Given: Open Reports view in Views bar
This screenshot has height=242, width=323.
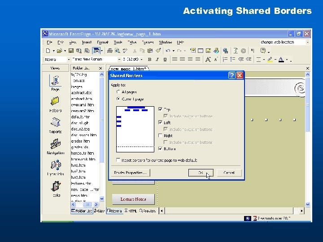Looking at the screenshot, I should pos(55,125).
